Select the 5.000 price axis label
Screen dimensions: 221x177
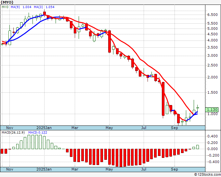(213, 29)
